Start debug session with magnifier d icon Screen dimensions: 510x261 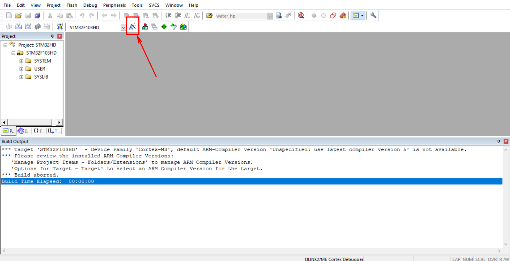pyautogui.click(x=301, y=16)
